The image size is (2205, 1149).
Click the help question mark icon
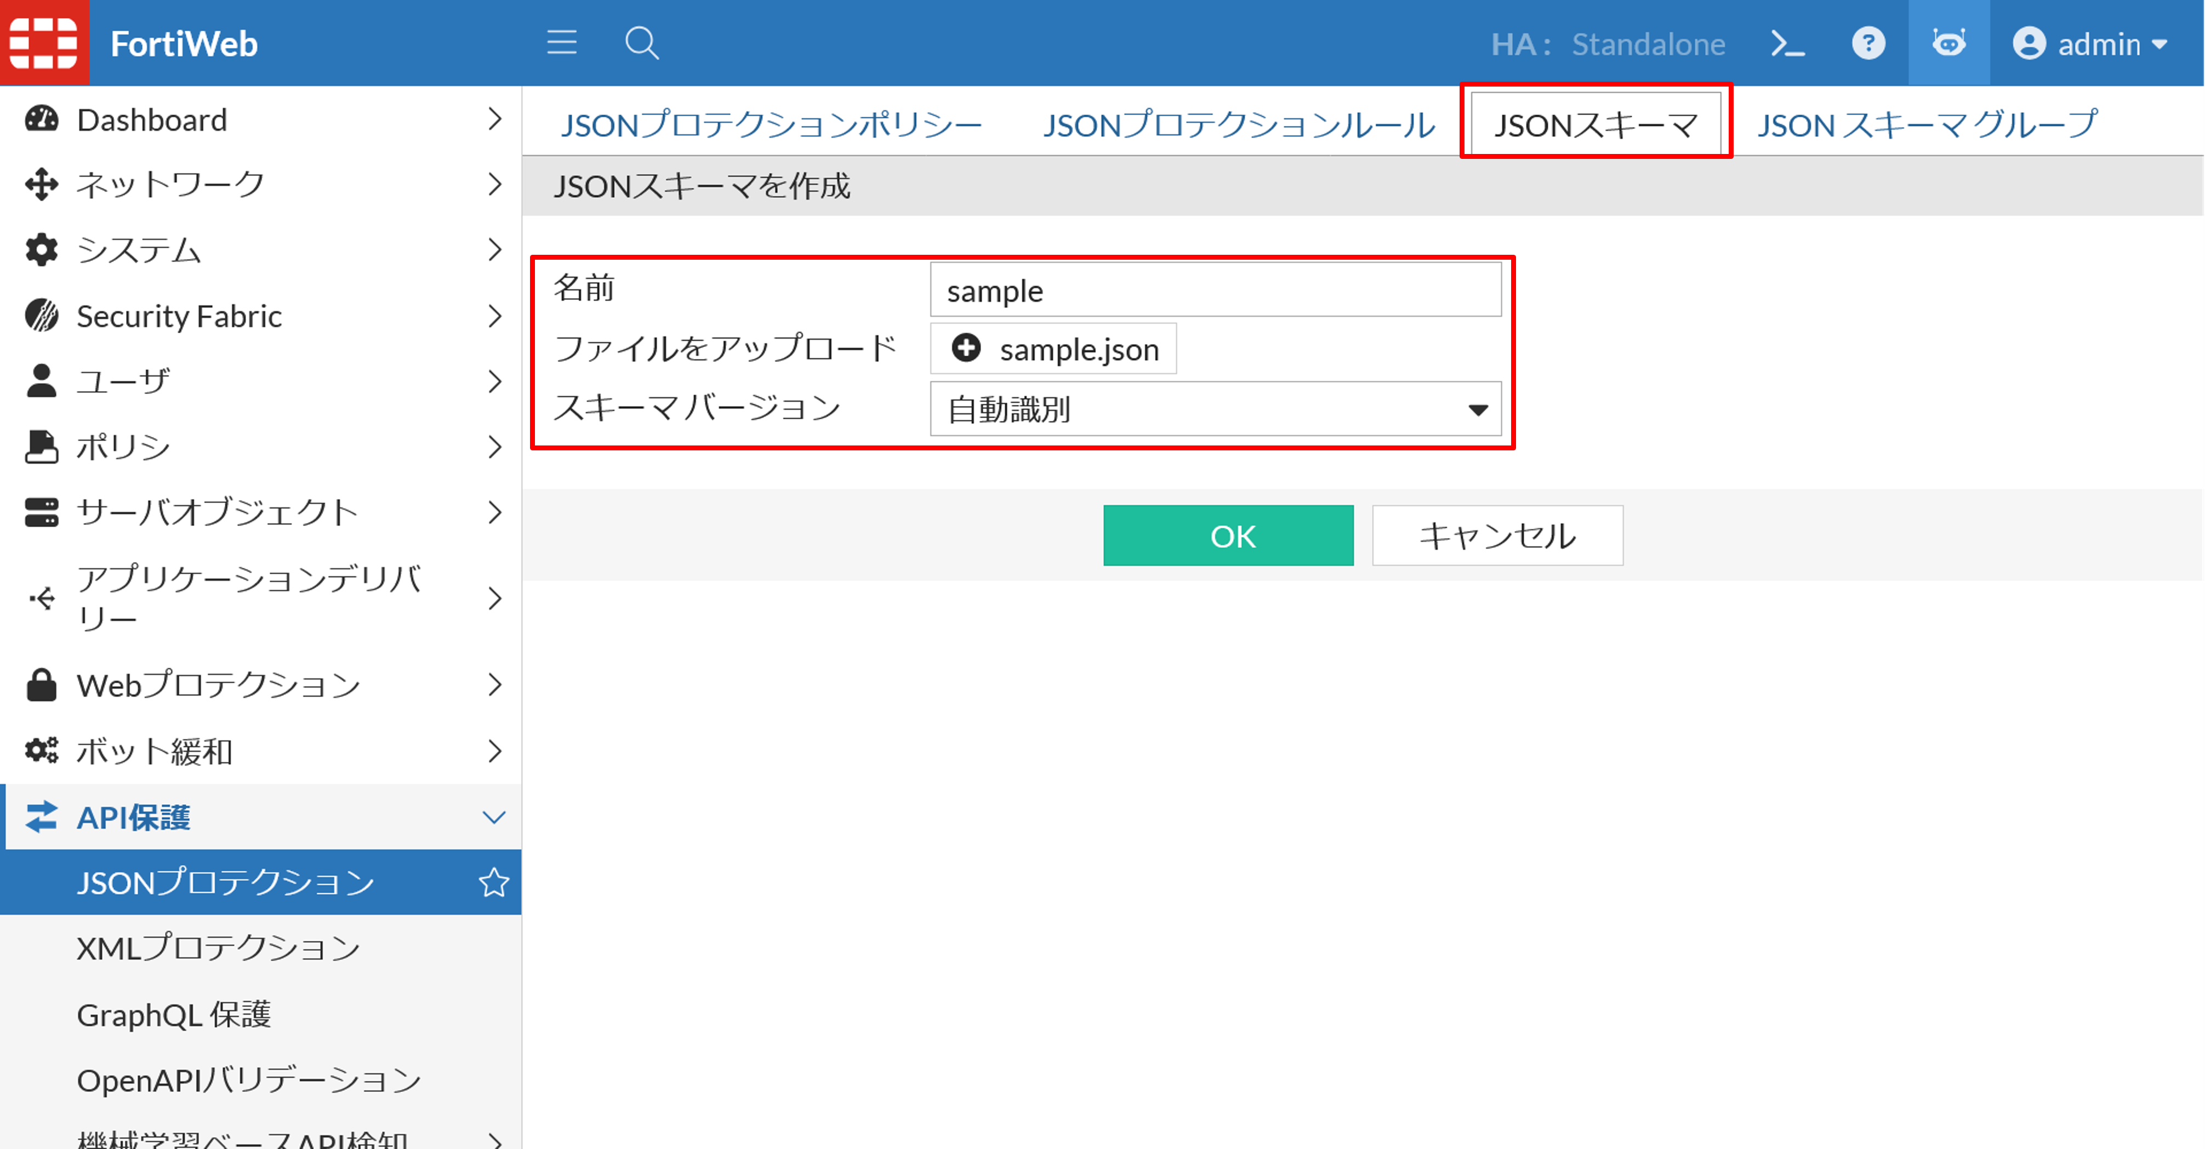coord(1870,43)
